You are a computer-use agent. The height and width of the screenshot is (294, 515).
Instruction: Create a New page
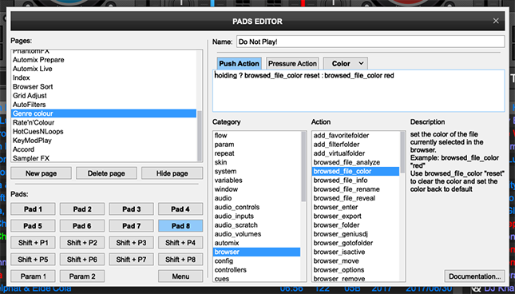click(x=41, y=173)
